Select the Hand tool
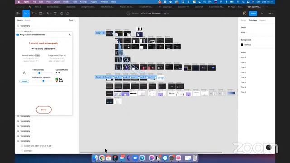Viewport: 290px width, 163px height. [x=62, y=14]
